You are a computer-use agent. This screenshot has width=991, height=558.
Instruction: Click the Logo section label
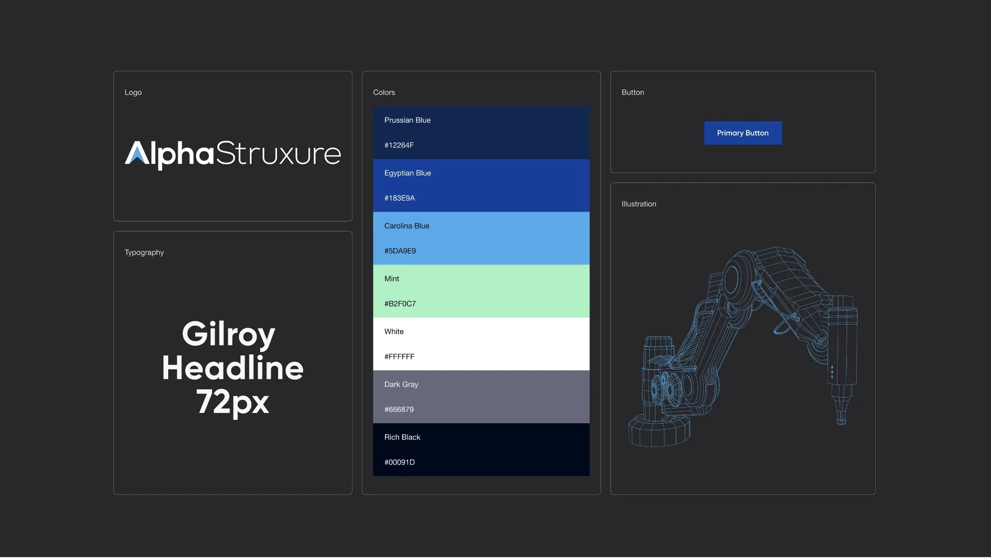pyautogui.click(x=133, y=93)
